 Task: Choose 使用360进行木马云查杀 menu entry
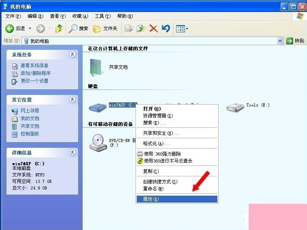point(177,161)
